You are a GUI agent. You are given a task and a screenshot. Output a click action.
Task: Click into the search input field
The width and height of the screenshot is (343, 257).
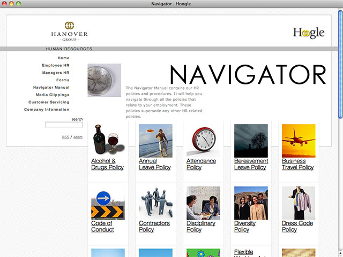[x=64, y=124]
